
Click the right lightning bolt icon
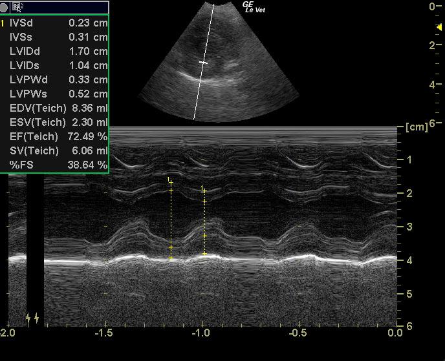click(37, 318)
